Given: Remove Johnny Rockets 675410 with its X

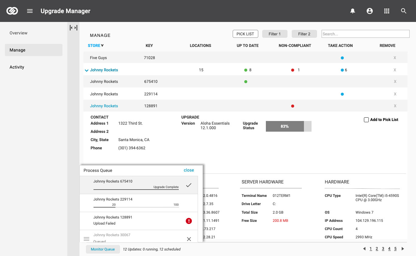Looking at the screenshot, I should coord(395,82).
